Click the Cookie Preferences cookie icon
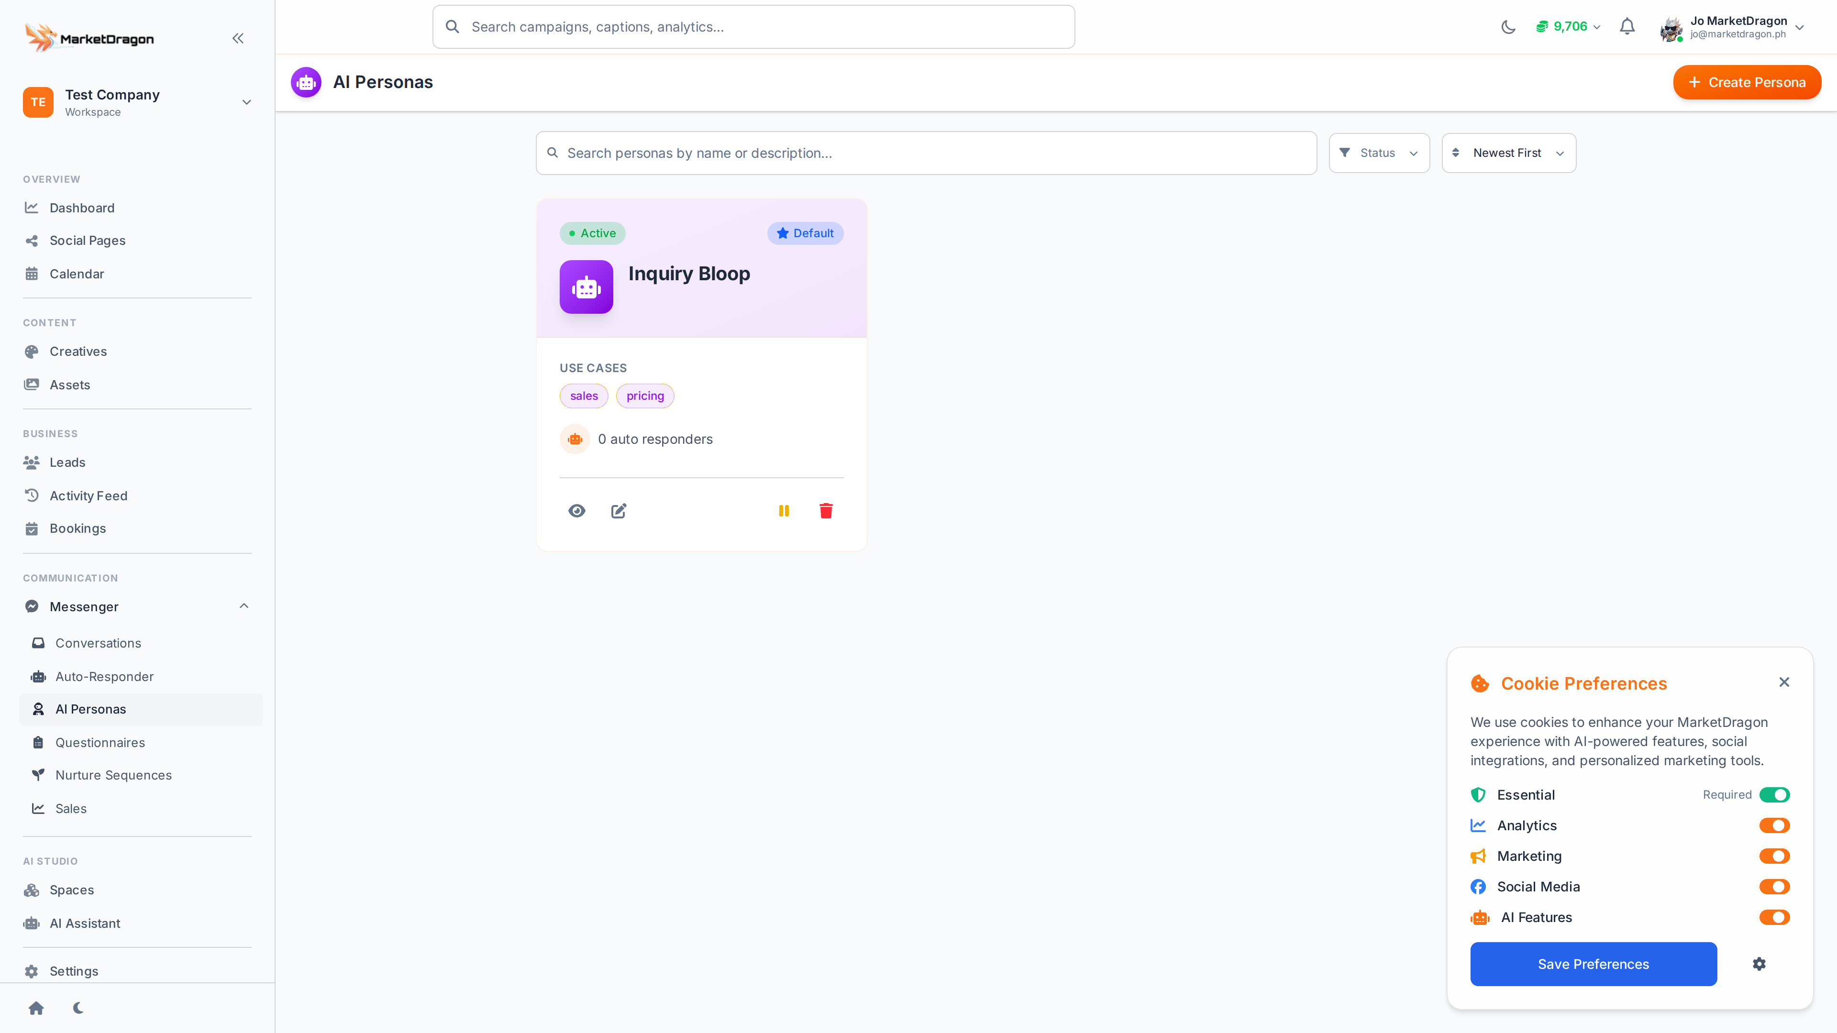The height and width of the screenshot is (1033, 1837). point(1480,684)
